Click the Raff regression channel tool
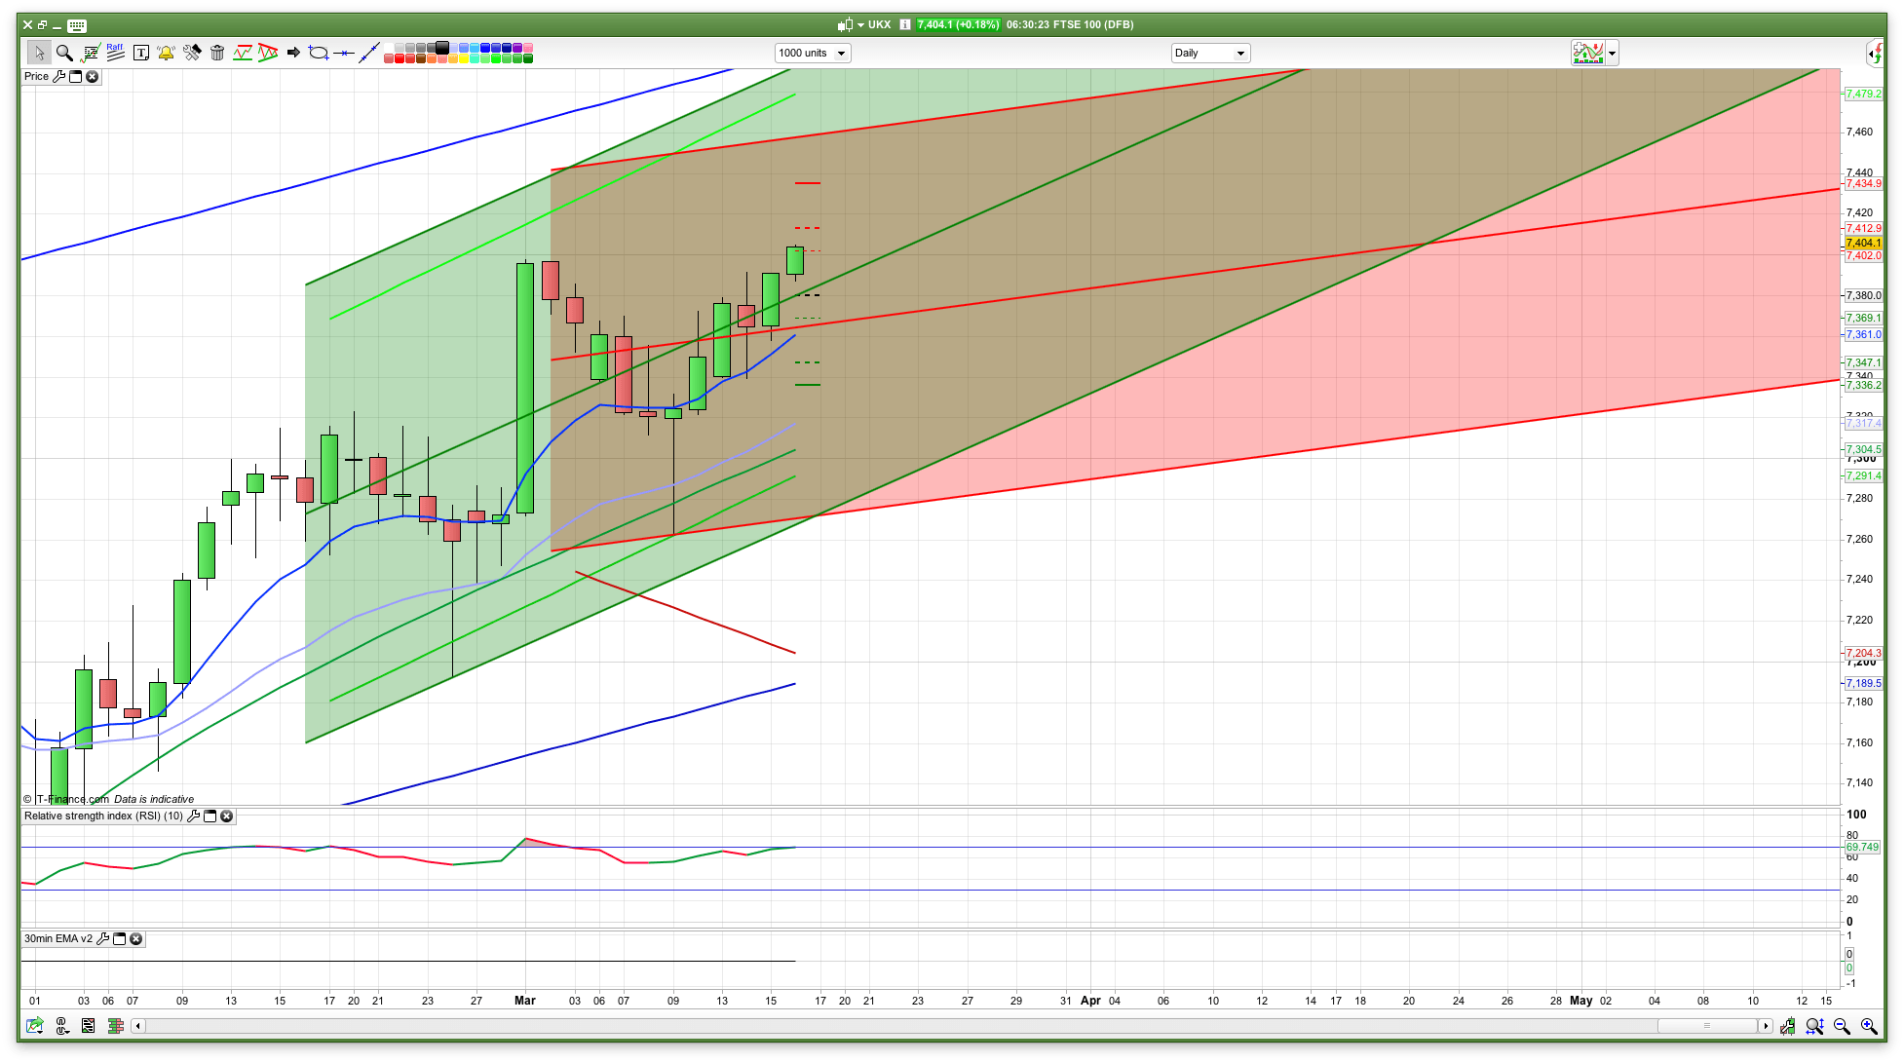This screenshot has height=1063, width=1904. [x=115, y=53]
